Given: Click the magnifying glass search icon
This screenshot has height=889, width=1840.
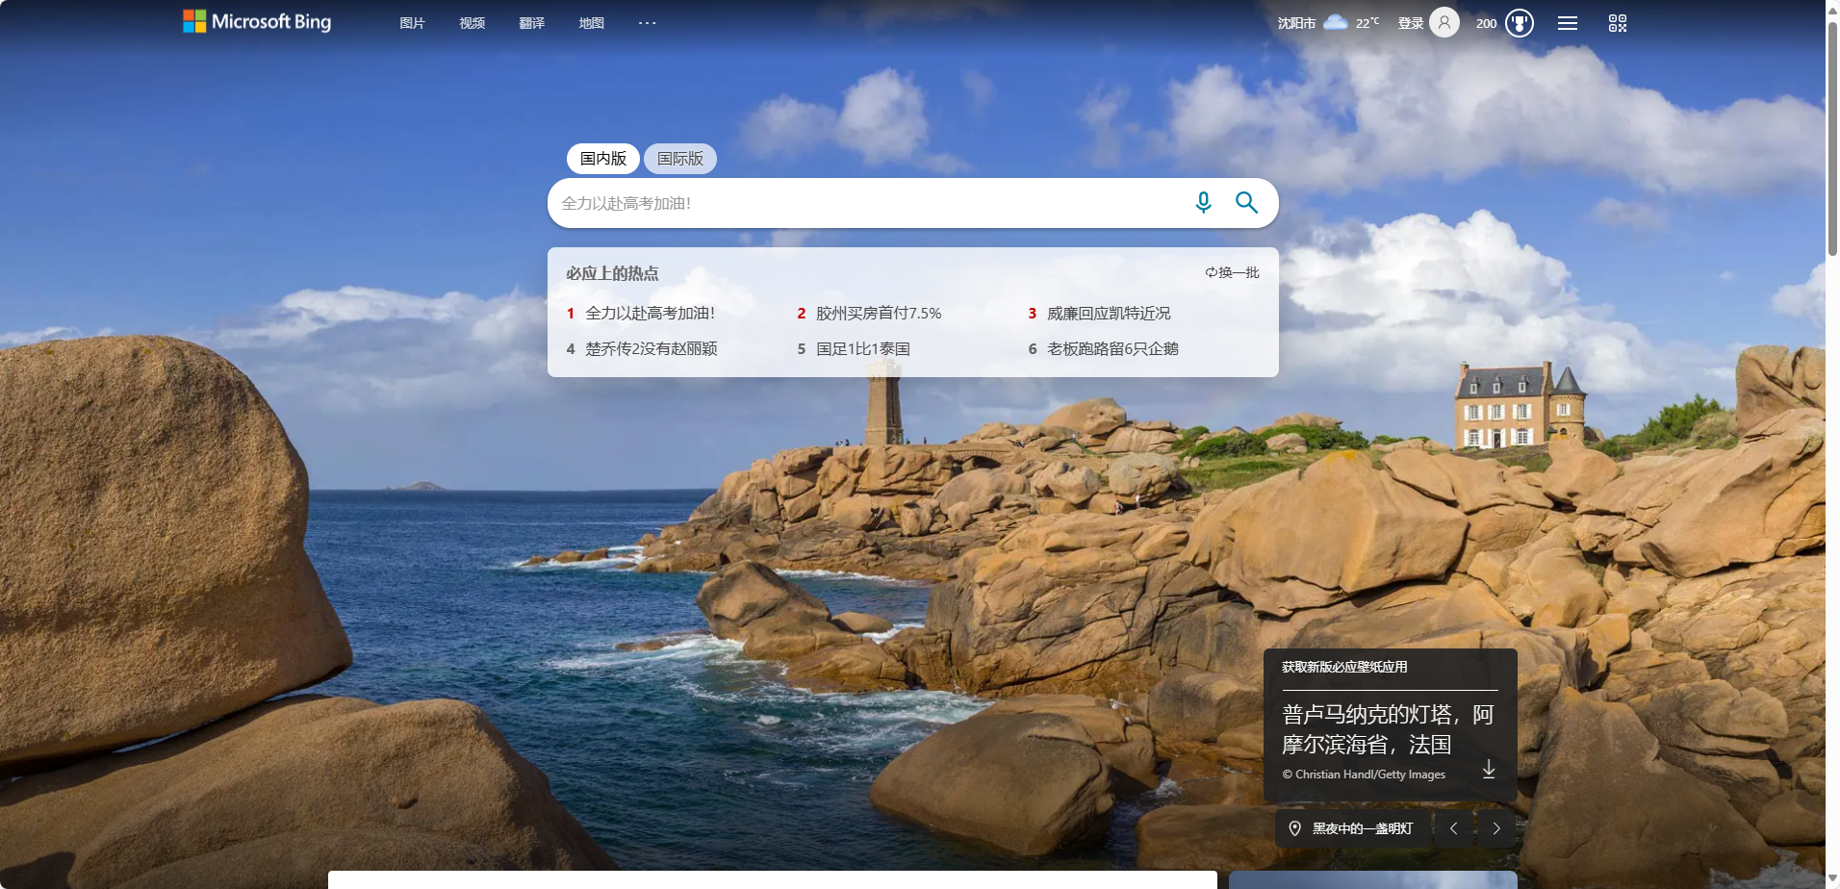Looking at the screenshot, I should tap(1246, 202).
